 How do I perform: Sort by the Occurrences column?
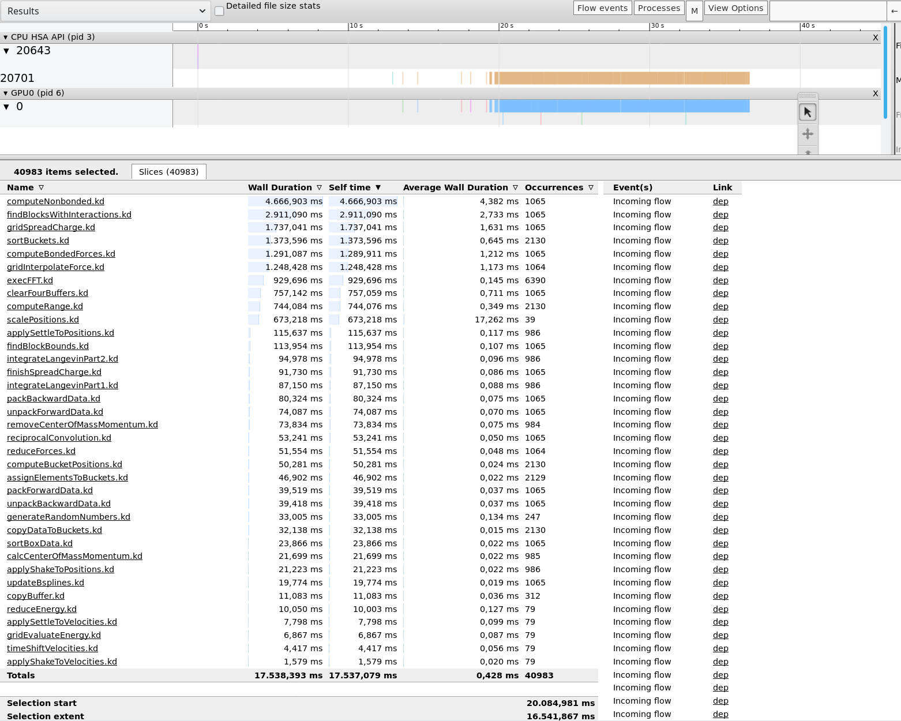(554, 187)
